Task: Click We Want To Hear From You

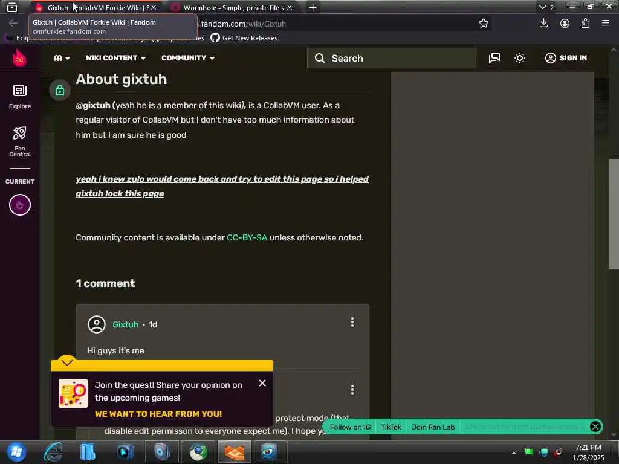Action: coord(158,414)
